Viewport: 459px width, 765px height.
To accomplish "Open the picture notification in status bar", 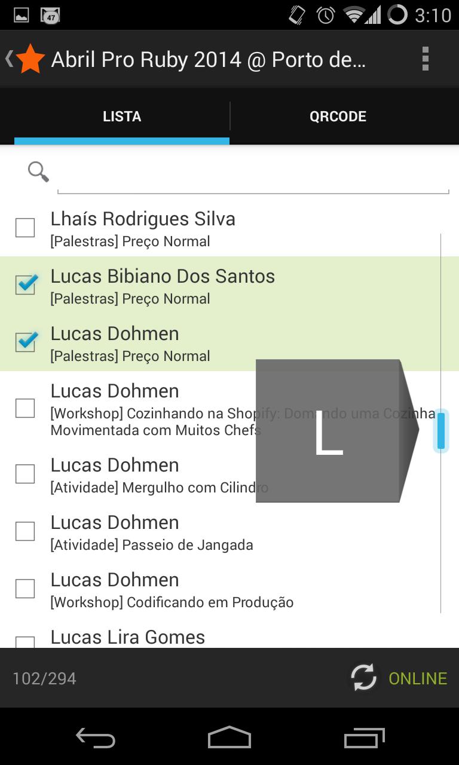I will pos(22,15).
